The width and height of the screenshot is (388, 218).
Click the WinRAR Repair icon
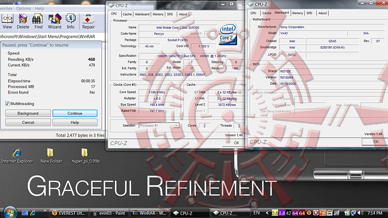[x=88, y=21]
